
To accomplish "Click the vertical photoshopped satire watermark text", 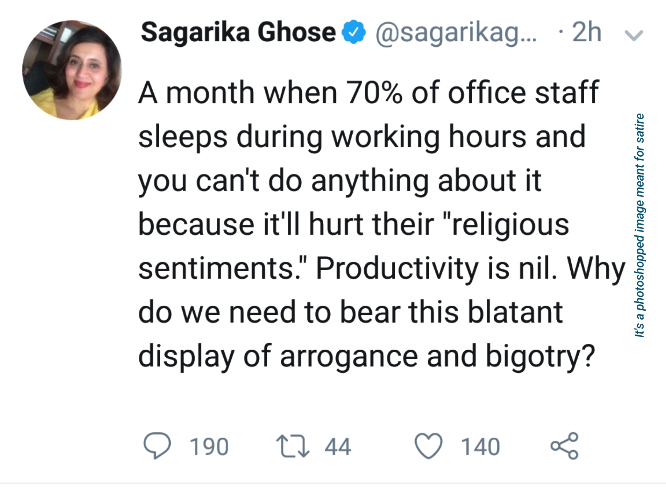I will pos(639,225).
